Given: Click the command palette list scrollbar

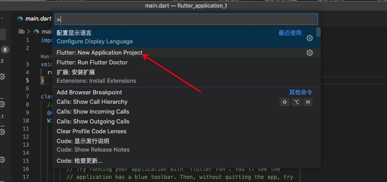Looking at the screenshot, I should point(318,32).
